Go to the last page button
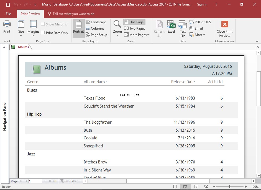261x190 pixels. (50, 181)
